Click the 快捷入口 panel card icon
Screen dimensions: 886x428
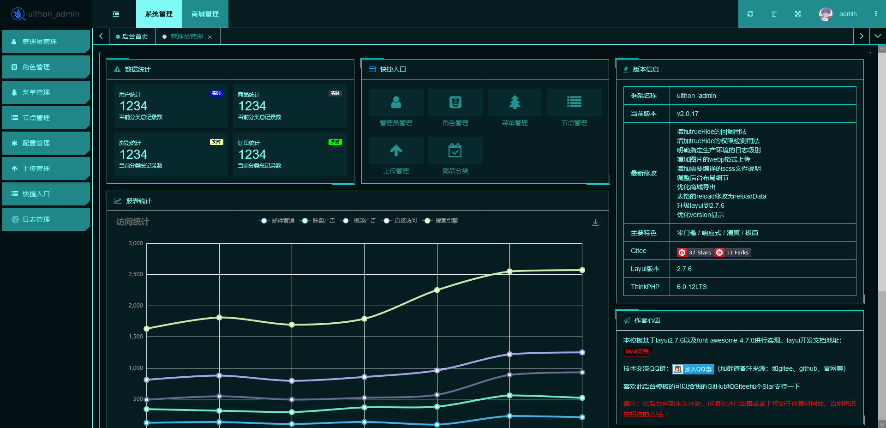(x=372, y=69)
